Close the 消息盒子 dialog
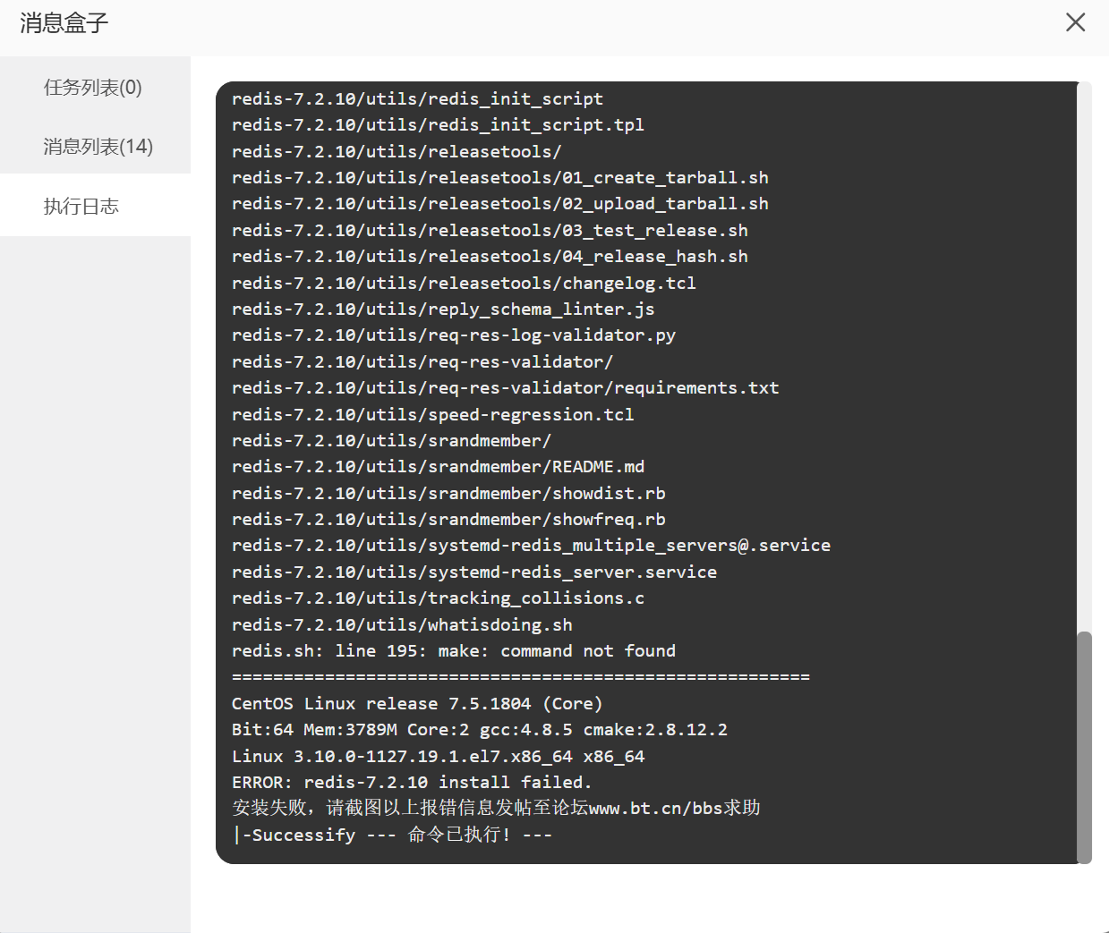Image resolution: width=1109 pixels, height=933 pixels. coord(1075,22)
